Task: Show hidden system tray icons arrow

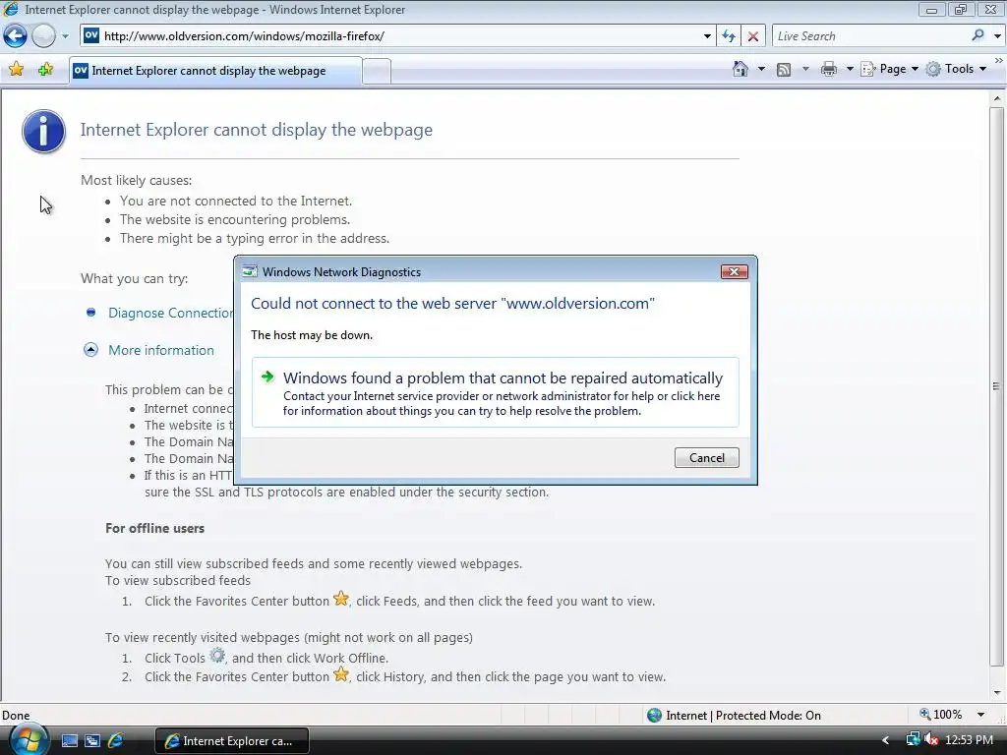Action: [886, 741]
